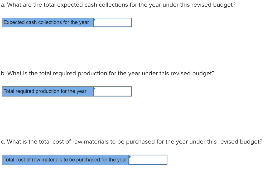Click the "a." question letter marker
This screenshot has height=177, width=270.
(x=3, y=5)
